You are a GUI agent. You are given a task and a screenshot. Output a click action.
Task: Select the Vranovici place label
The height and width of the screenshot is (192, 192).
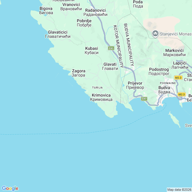coord(71,7)
